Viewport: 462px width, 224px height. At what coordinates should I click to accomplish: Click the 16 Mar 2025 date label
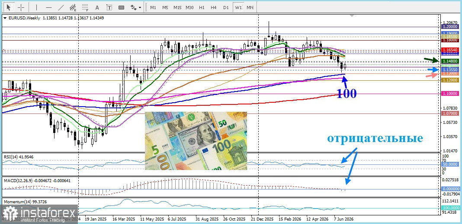pyautogui.click(x=123, y=219)
